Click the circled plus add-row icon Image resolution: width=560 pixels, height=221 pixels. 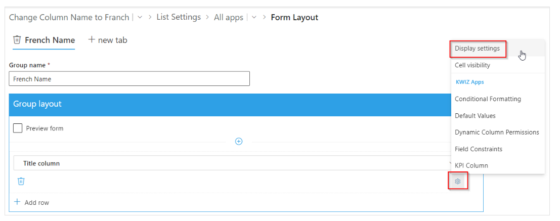pyautogui.click(x=239, y=142)
